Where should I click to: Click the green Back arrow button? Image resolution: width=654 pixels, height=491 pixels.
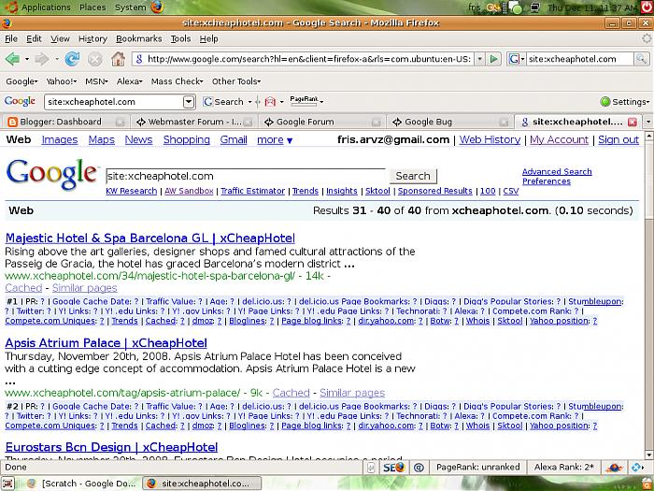click(12, 59)
